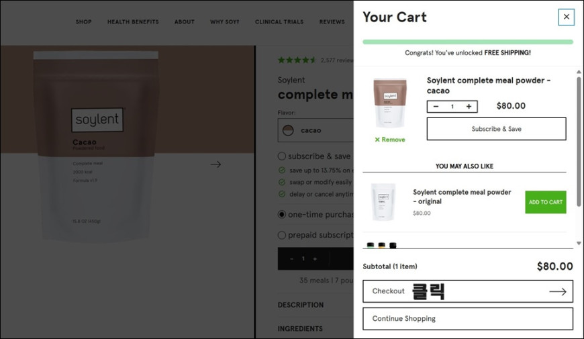Click Subscribe & Save button in cart
584x339 pixels.
point(496,129)
